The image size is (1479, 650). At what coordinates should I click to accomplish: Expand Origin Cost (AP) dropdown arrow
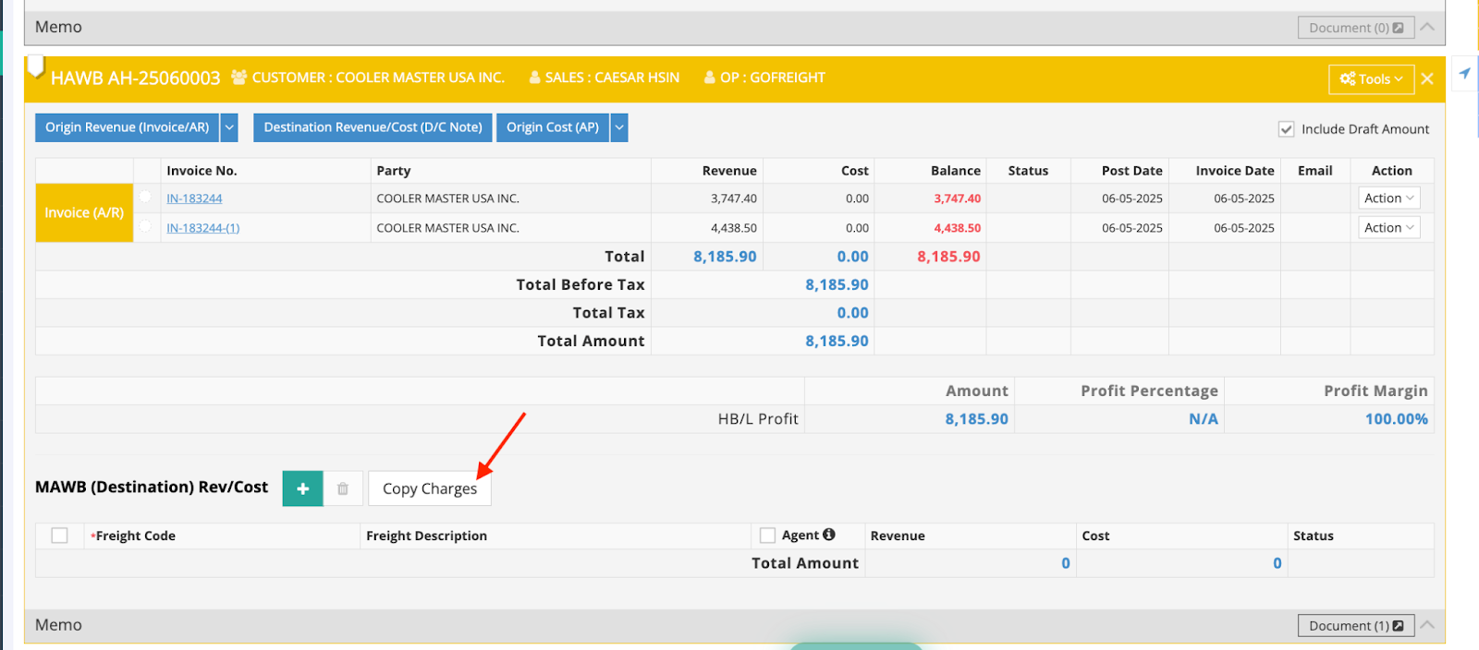(x=619, y=127)
